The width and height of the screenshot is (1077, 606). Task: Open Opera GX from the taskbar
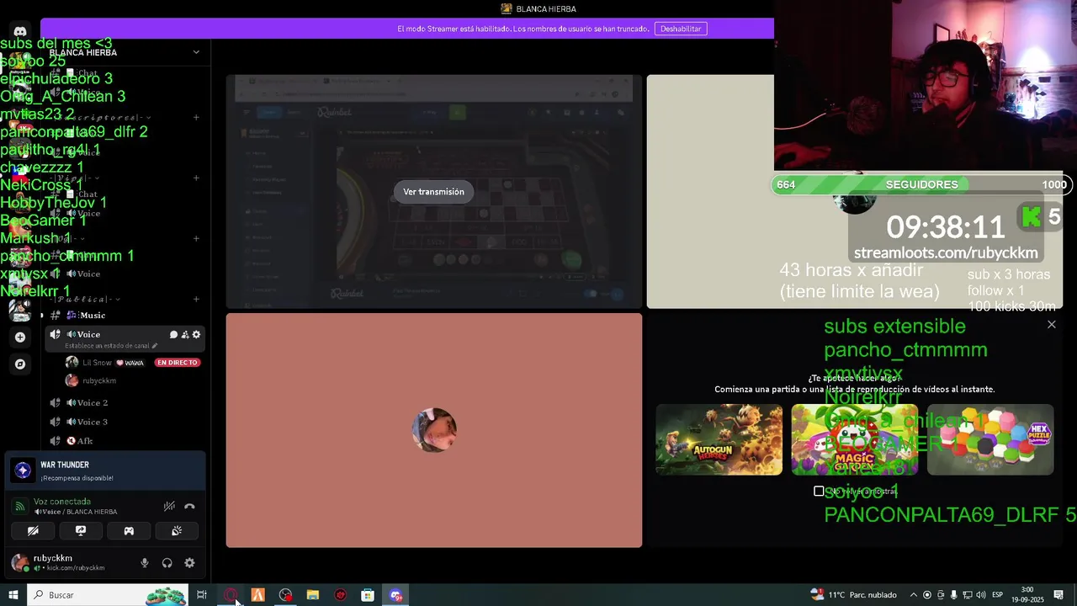230,595
